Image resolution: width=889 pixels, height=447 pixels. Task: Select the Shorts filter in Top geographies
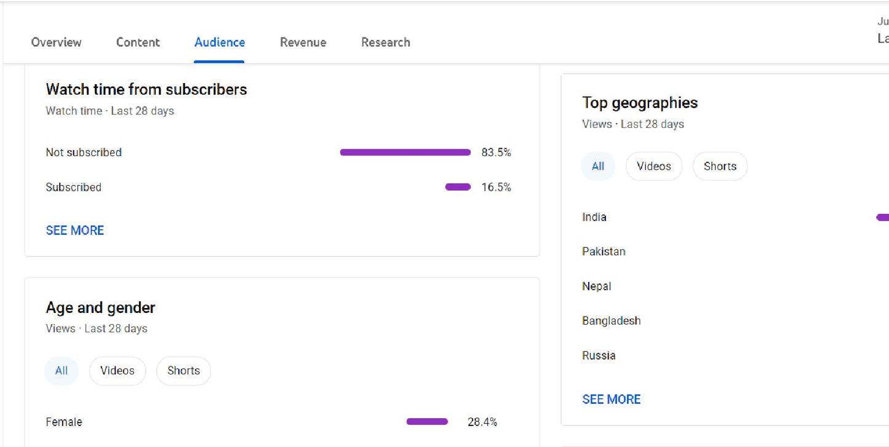click(720, 166)
